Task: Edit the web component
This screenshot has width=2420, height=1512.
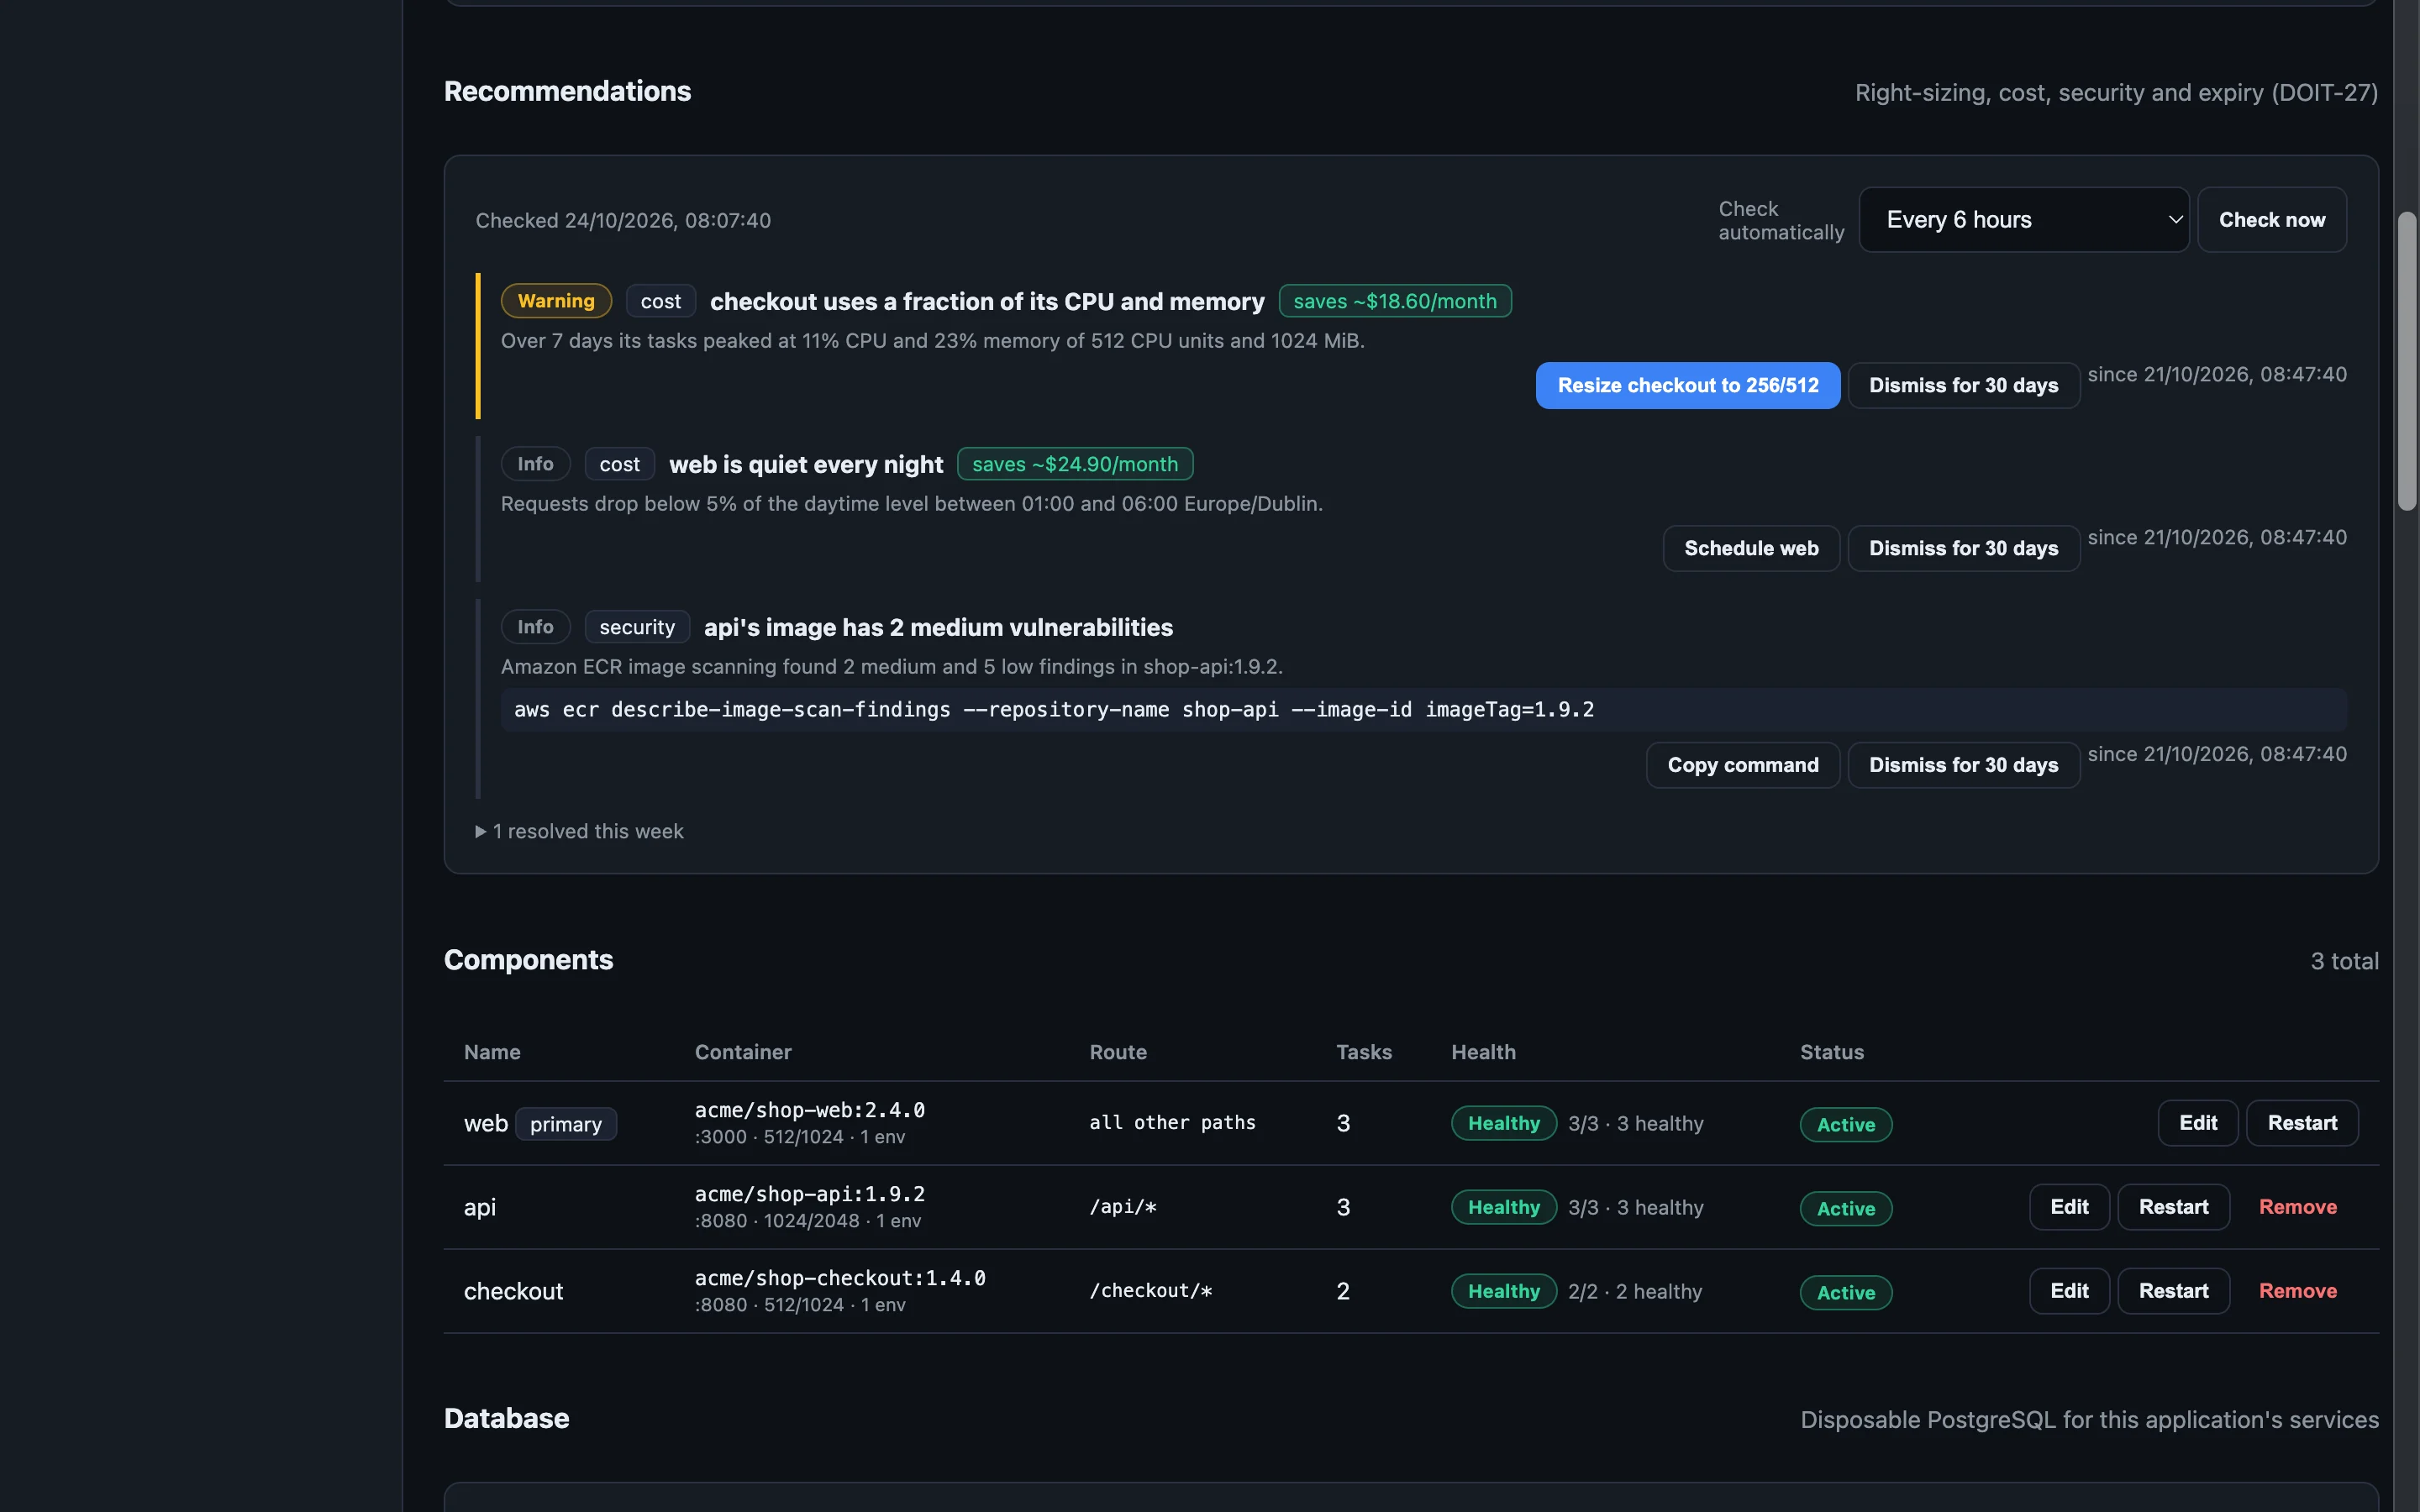Action: pyautogui.click(x=2197, y=1123)
